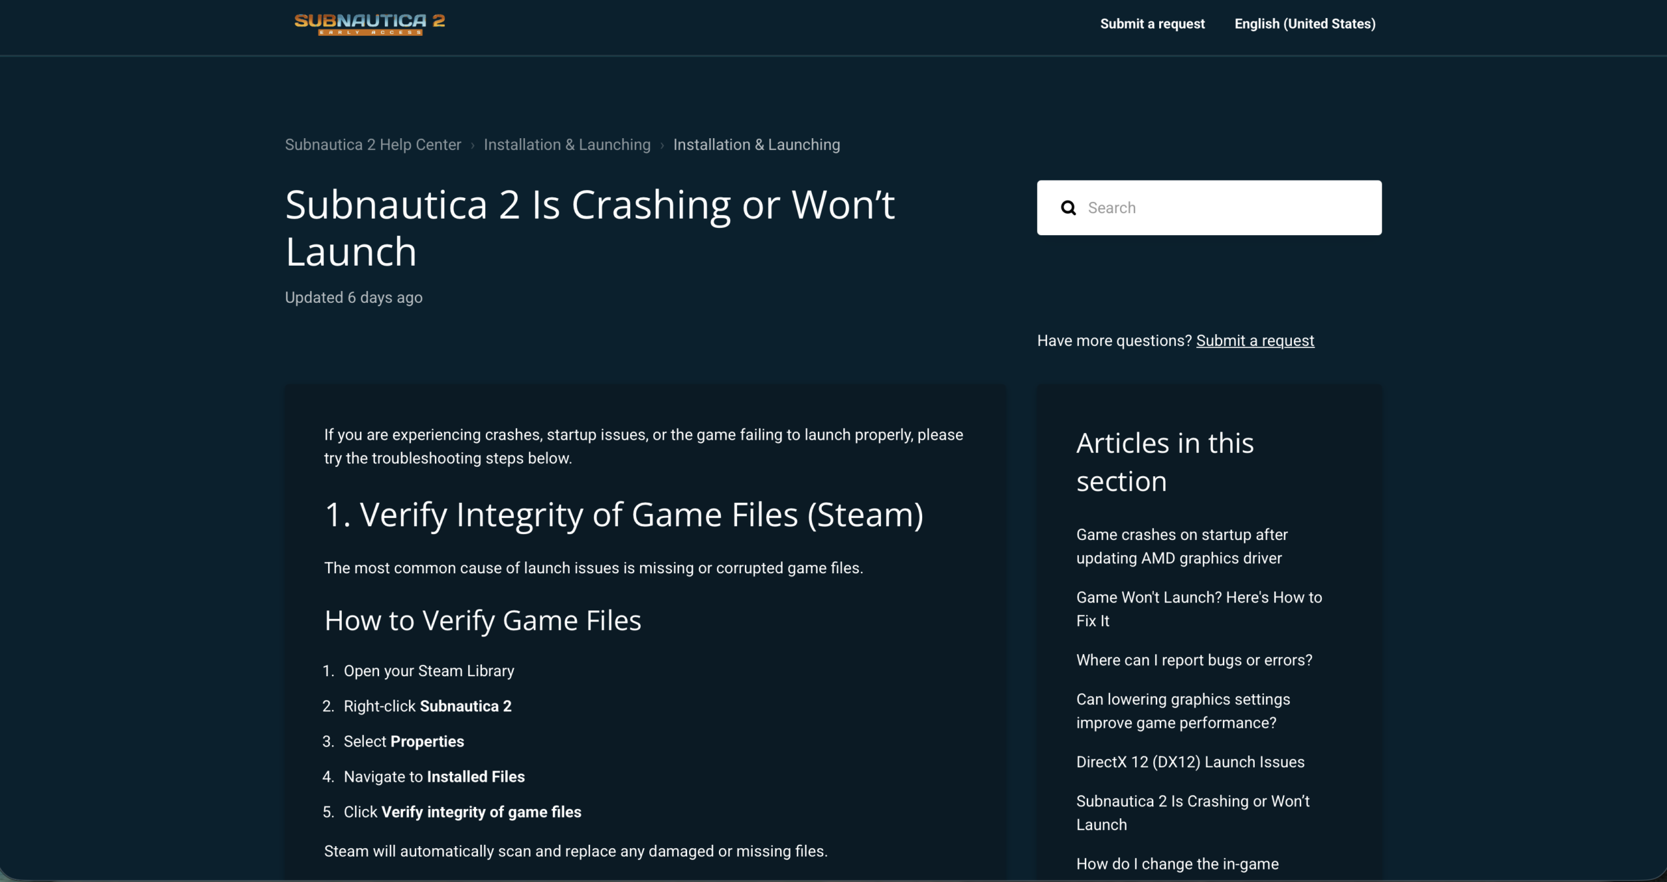Click the Verify Integrity of Game Files heading
The image size is (1667, 882).
point(624,515)
